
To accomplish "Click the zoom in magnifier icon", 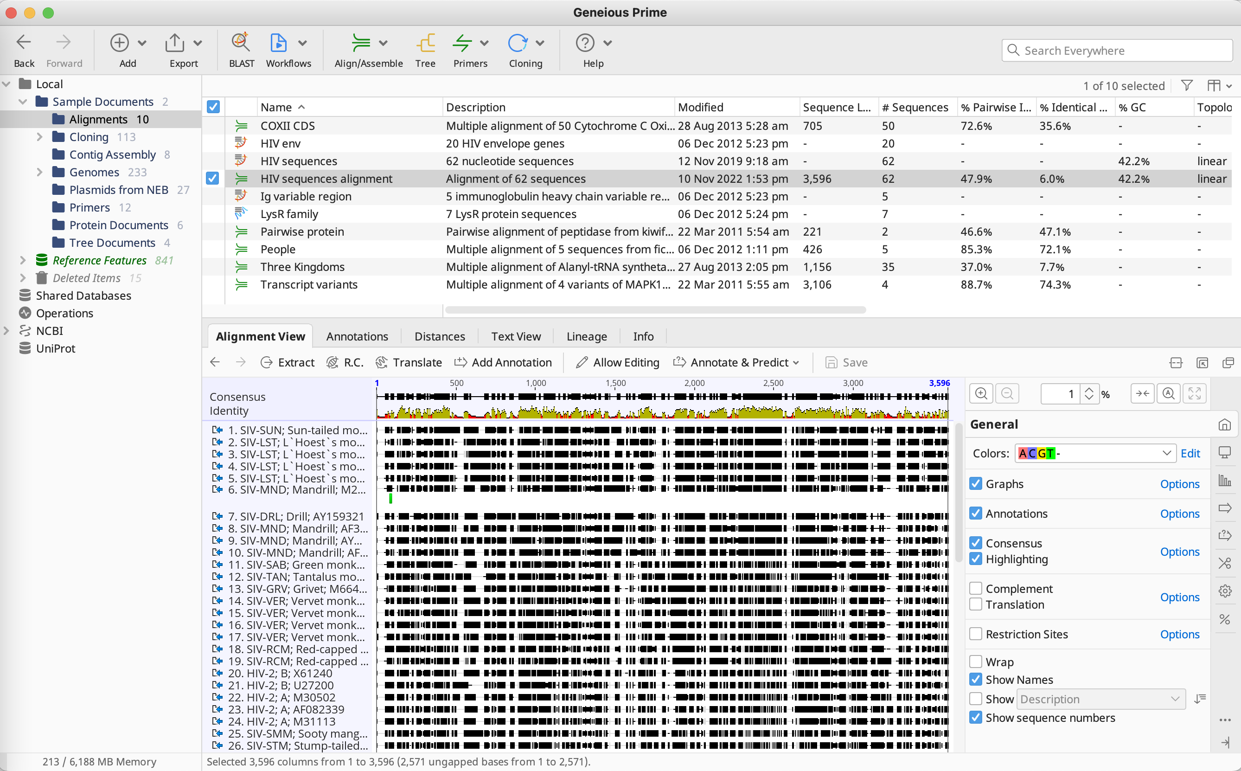I will (x=981, y=394).
